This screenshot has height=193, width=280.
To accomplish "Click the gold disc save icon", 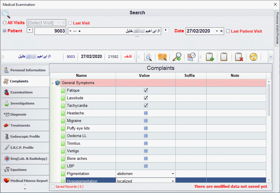I will (x=253, y=57).
